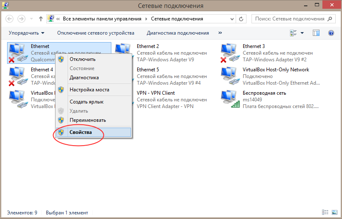Expand the address path leading chevron
This screenshot has width=342, height=219.
(58, 19)
